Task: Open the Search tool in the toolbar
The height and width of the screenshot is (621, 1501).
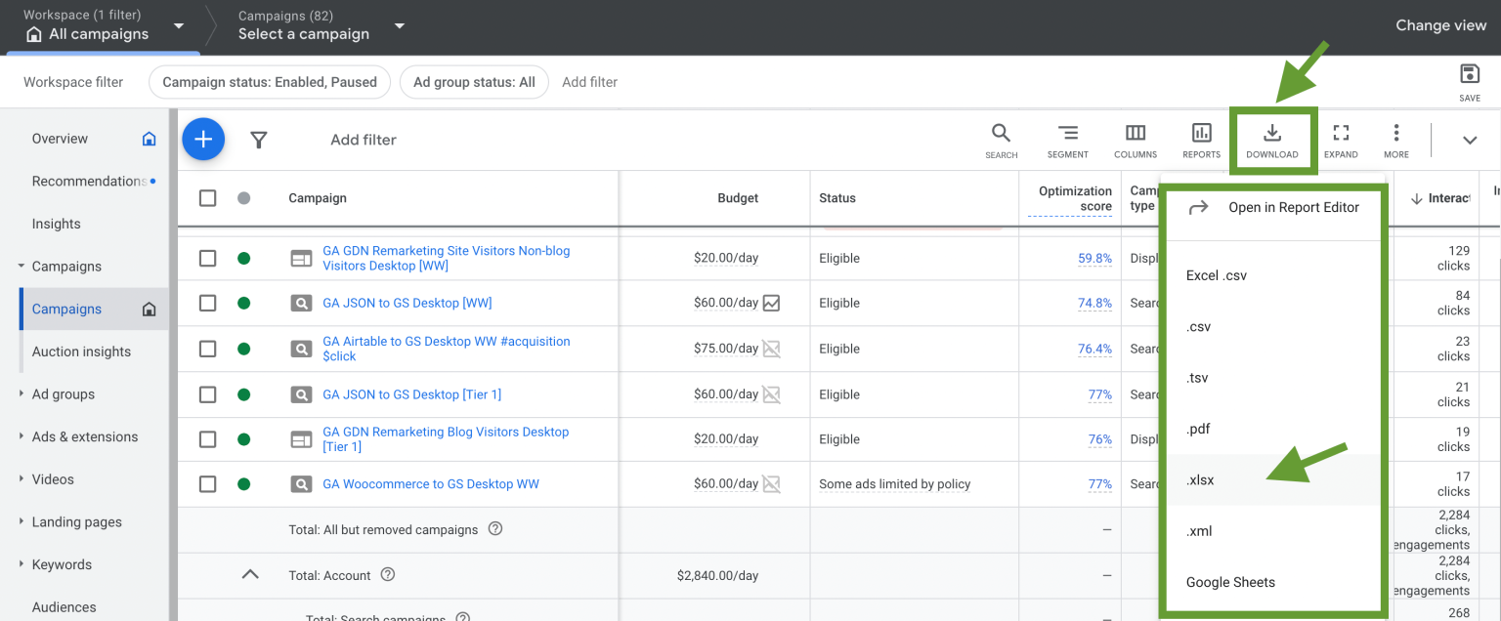Action: [1001, 140]
